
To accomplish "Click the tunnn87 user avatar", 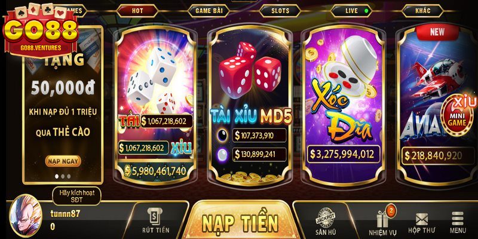I will [25, 216].
